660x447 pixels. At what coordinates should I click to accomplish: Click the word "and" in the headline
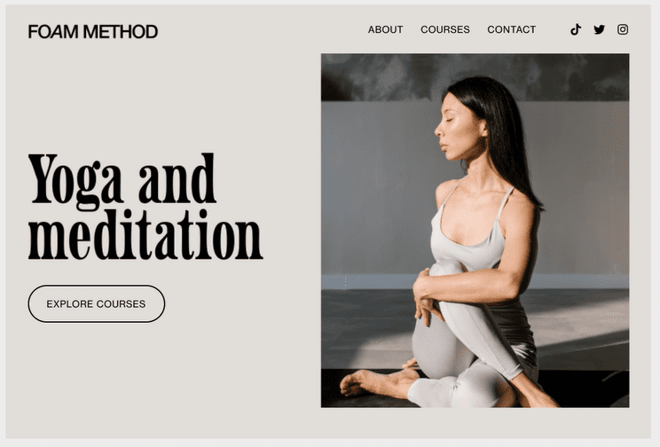177,178
